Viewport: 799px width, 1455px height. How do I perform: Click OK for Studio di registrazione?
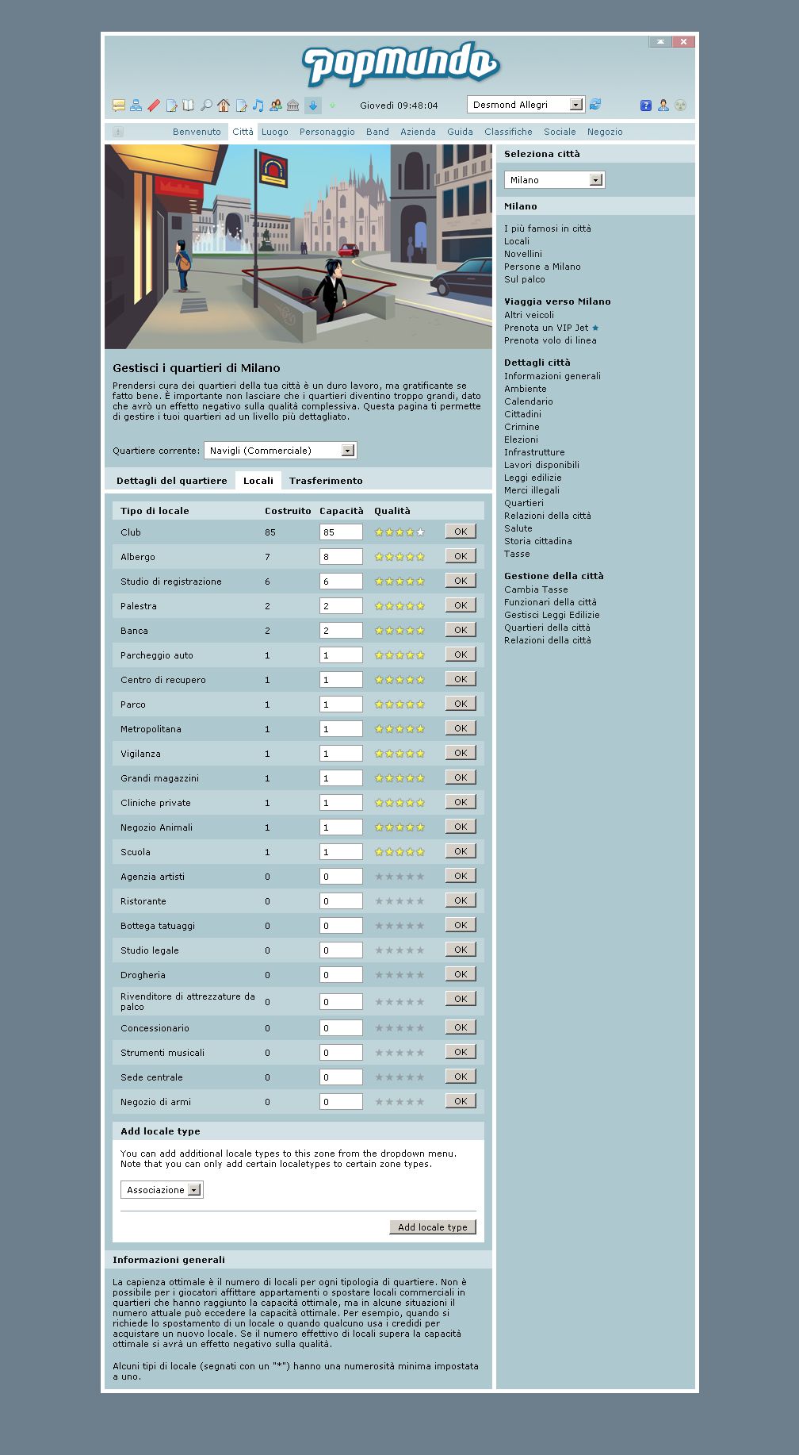[x=461, y=581]
